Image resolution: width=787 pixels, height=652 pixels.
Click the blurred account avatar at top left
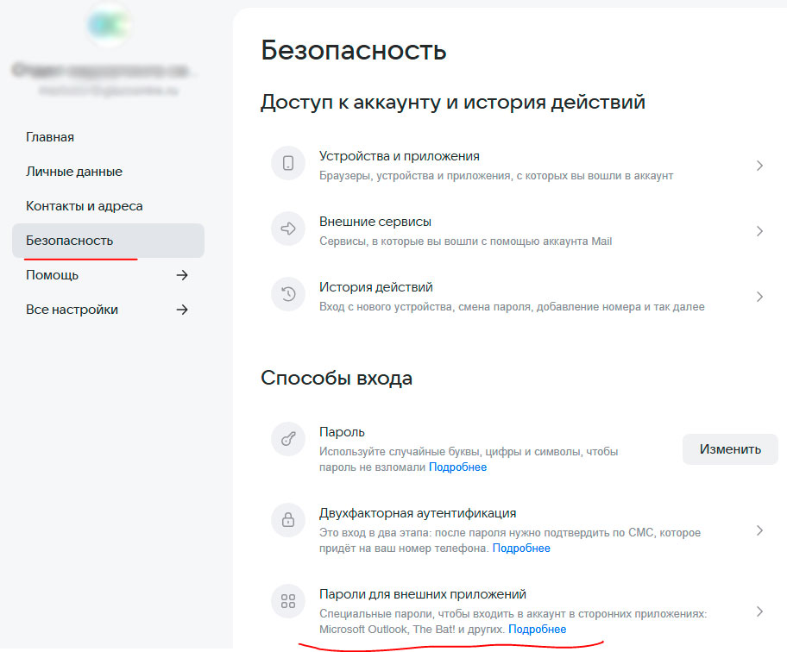coord(109,26)
